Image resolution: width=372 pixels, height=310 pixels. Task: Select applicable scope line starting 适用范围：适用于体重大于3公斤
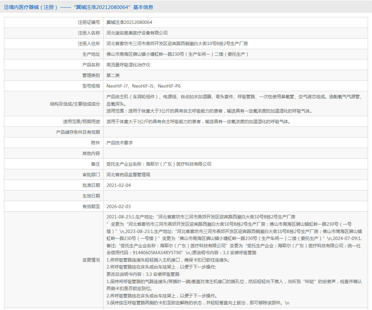click(209, 111)
